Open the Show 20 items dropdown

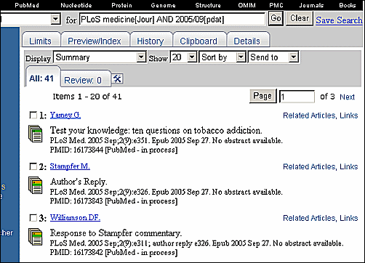tap(183, 57)
